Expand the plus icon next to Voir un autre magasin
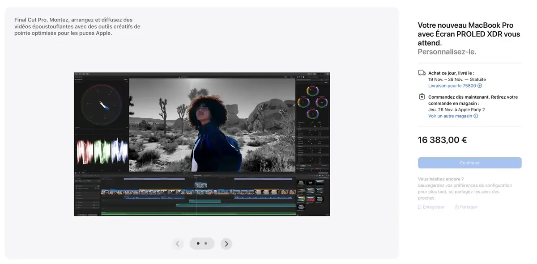This screenshot has width=537, height=264. click(x=476, y=116)
